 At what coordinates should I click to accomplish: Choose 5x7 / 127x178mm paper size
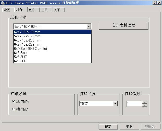(27, 36)
